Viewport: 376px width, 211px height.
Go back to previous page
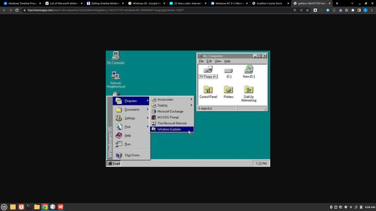click(x=4, y=11)
